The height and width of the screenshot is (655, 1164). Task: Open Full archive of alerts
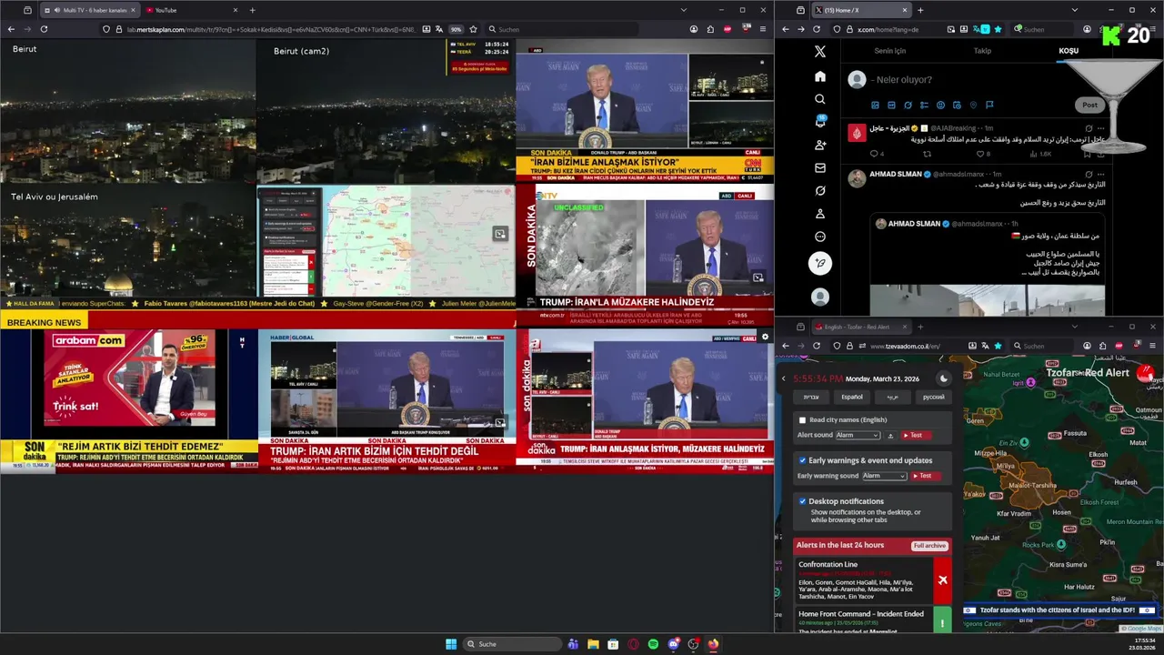coord(930,545)
